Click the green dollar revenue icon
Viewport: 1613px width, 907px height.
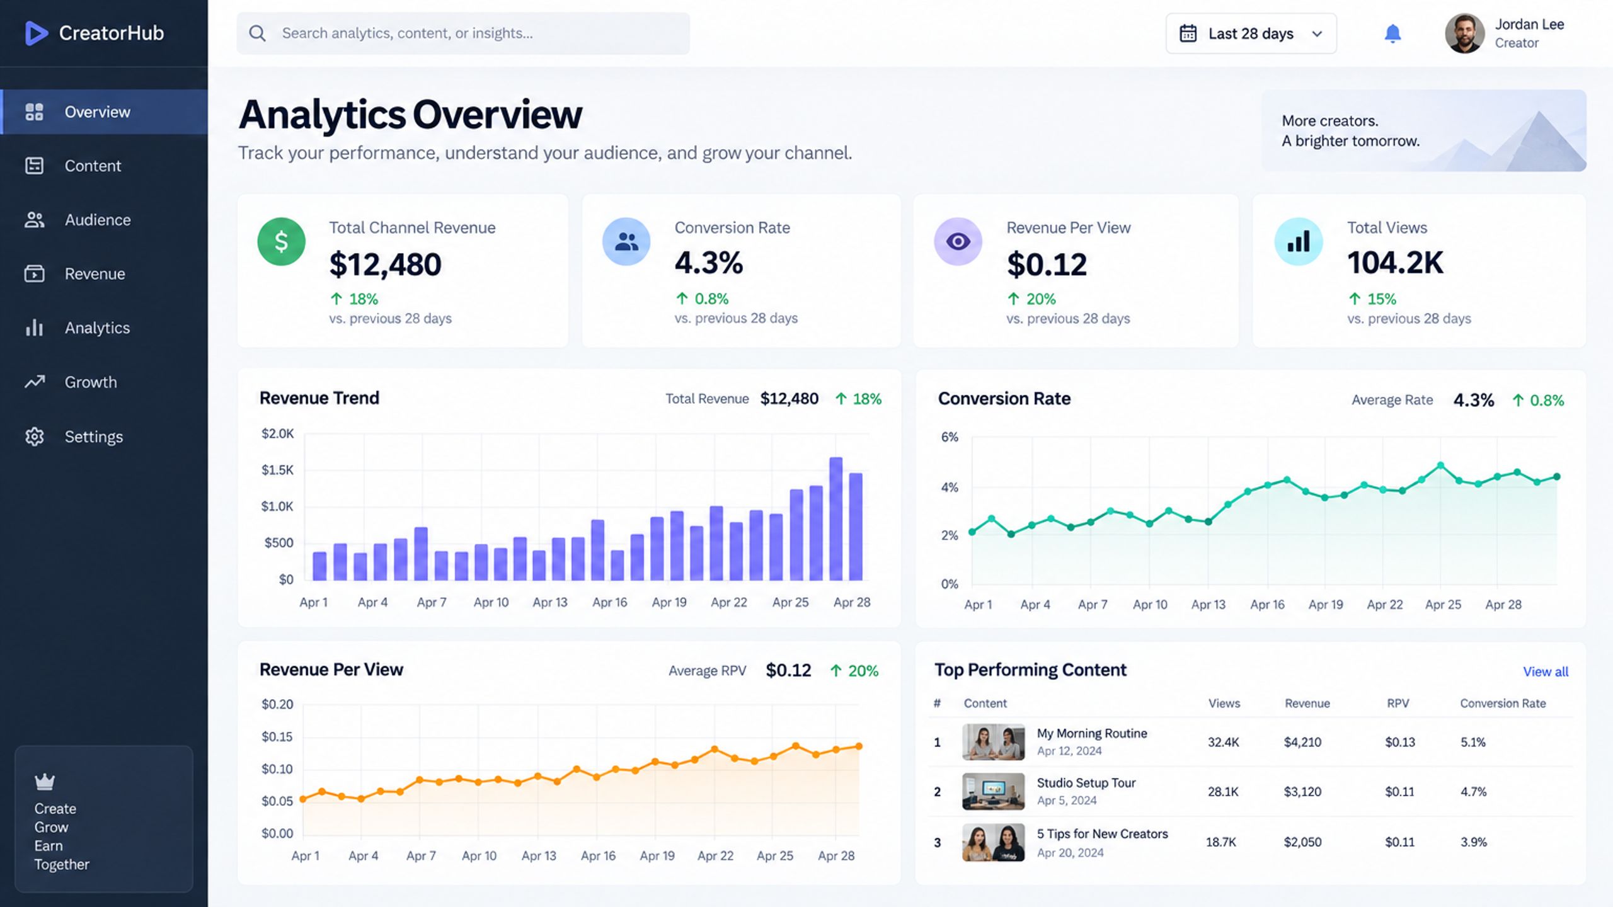pos(281,241)
